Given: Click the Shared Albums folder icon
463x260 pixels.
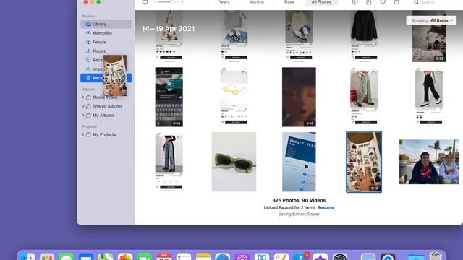Looking at the screenshot, I should (x=88, y=106).
